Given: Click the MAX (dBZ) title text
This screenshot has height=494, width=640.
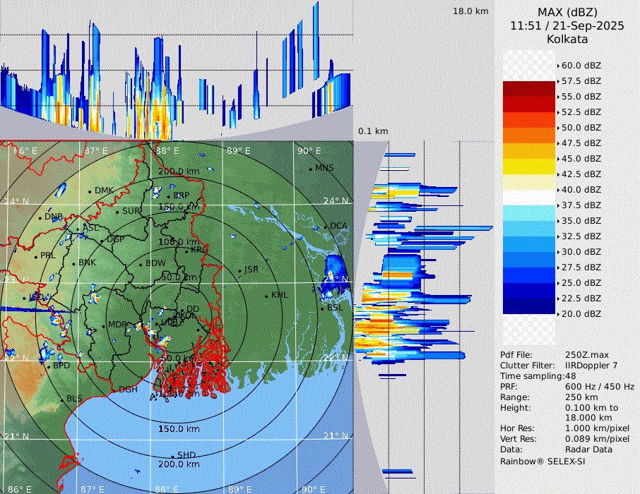Looking at the screenshot, I should [567, 12].
